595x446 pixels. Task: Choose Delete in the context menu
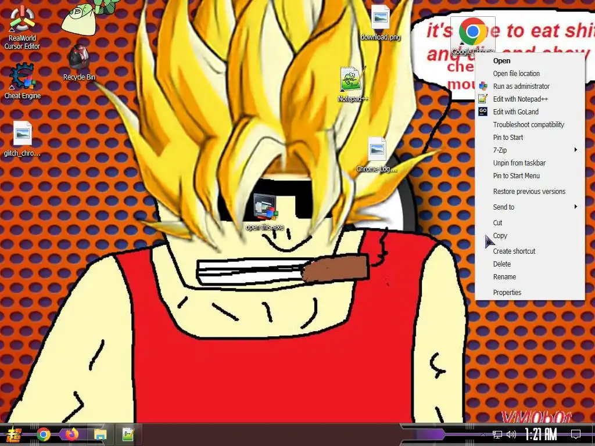click(530, 264)
